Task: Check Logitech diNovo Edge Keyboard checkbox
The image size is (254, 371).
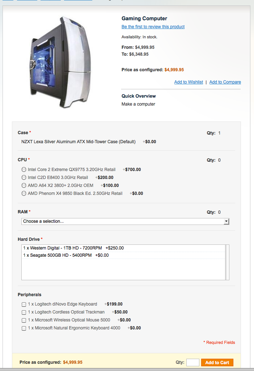Action: point(24,304)
